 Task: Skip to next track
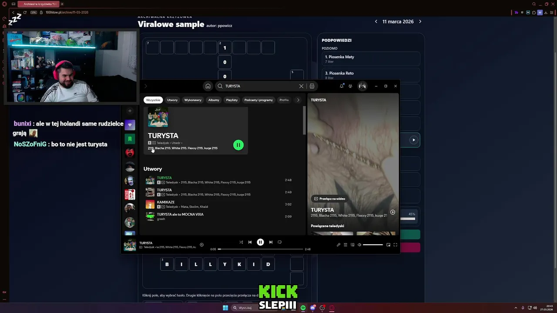point(271,242)
